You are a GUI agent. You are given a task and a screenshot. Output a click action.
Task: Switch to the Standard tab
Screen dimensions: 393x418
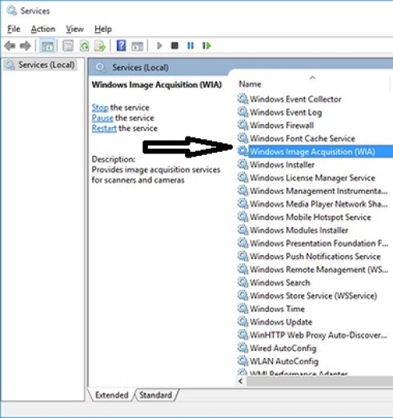(155, 395)
